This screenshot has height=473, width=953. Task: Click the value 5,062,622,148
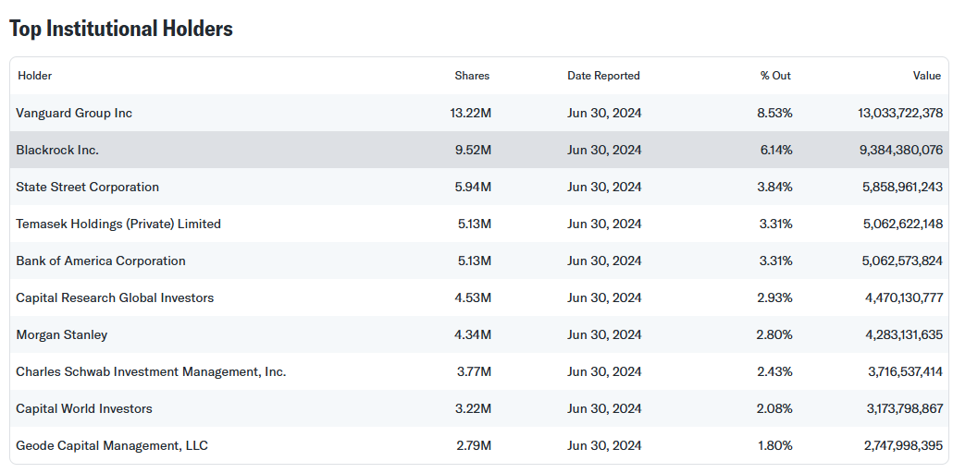point(903,224)
